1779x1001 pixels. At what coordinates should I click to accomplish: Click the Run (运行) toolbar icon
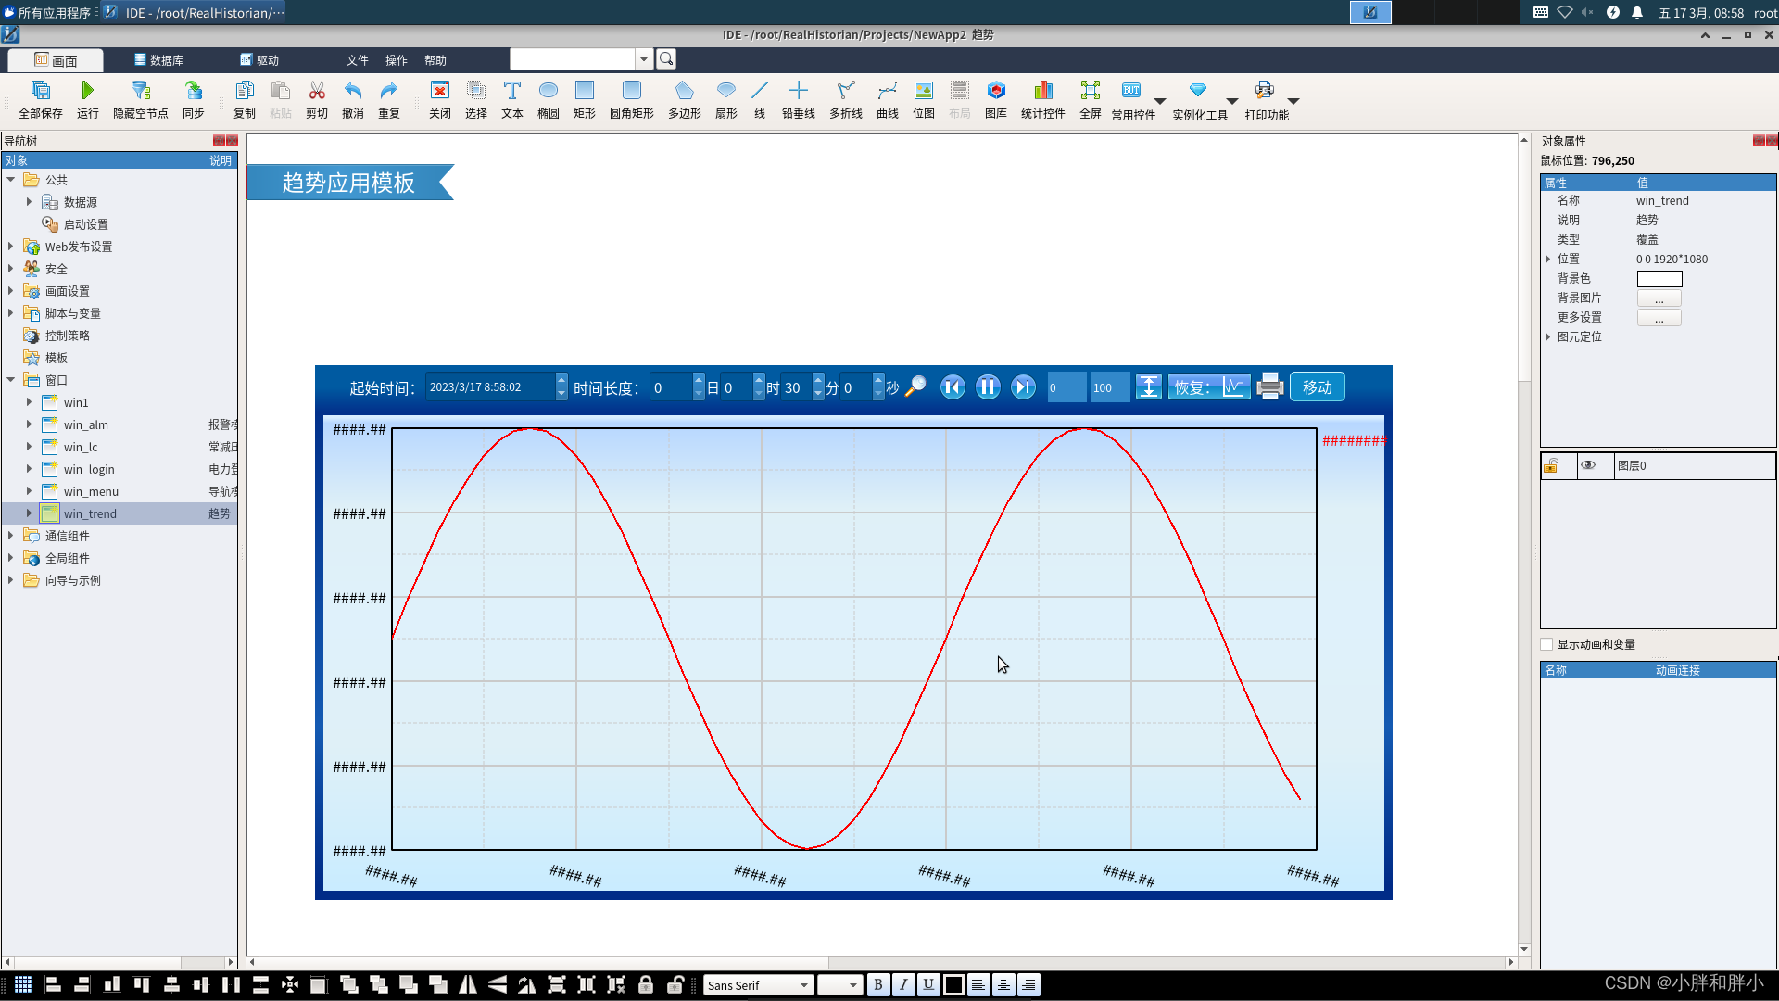click(x=87, y=91)
